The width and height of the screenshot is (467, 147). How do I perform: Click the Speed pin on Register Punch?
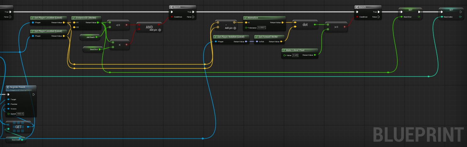pyautogui.click(x=8, y=114)
